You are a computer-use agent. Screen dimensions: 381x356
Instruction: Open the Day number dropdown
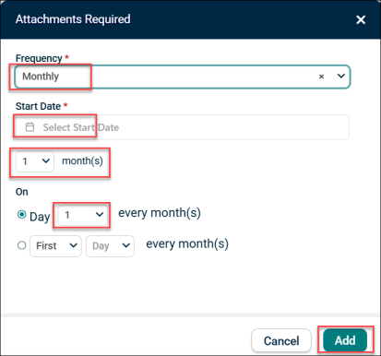(83, 215)
